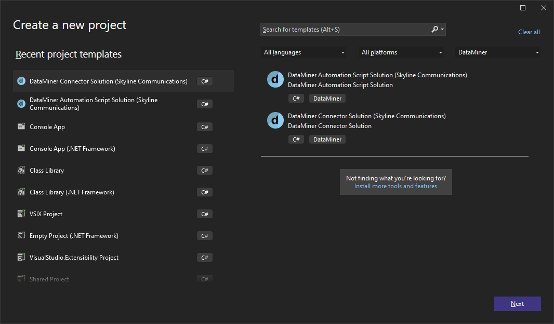Click the Console App template icon

pyautogui.click(x=21, y=126)
